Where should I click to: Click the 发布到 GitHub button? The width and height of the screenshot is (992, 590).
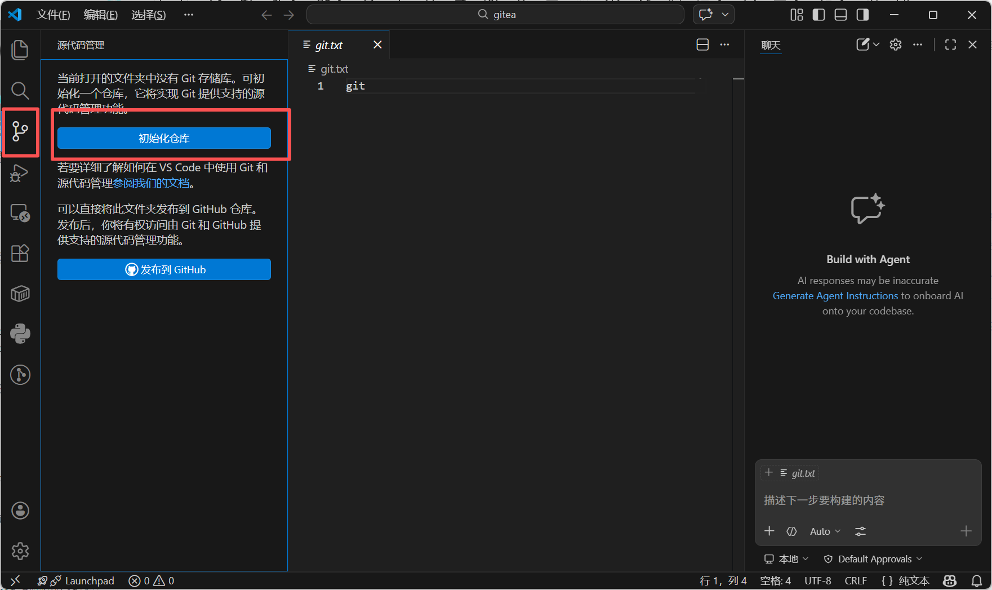[164, 269]
